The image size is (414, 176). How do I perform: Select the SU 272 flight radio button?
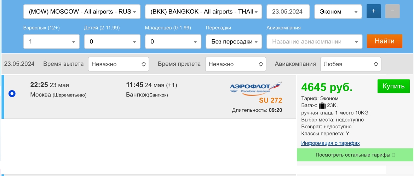[12, 93]
